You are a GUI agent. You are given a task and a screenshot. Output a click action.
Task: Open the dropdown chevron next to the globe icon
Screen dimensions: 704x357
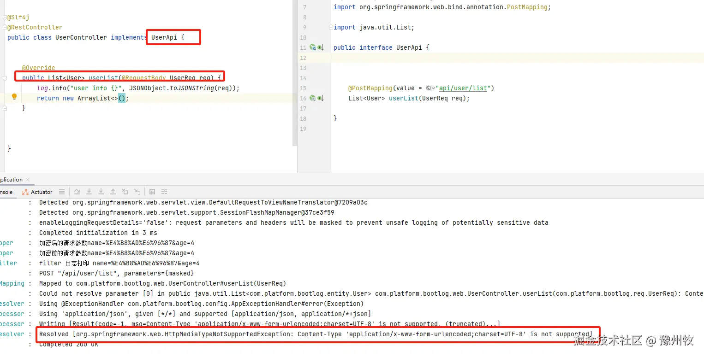[x=434, y=88]
